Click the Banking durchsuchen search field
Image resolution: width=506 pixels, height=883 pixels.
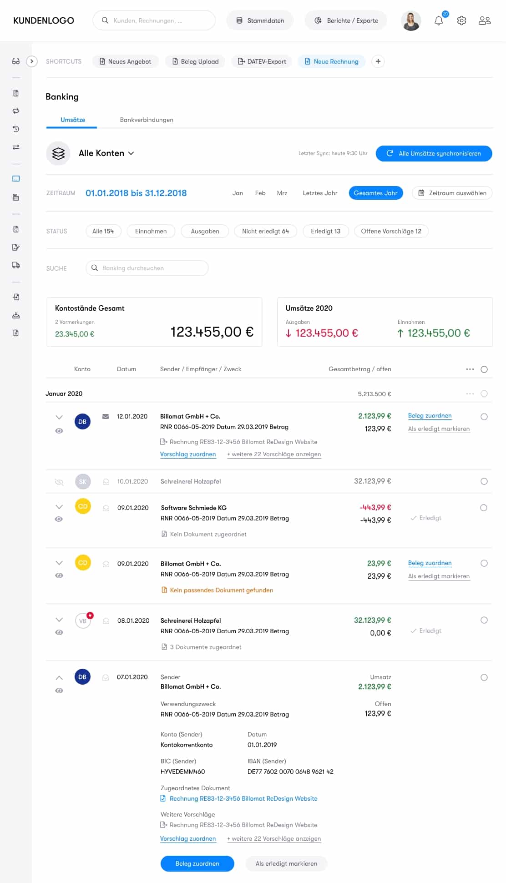coord(147,268)
